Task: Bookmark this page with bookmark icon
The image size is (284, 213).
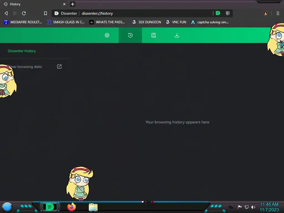Action: [45, 13]
